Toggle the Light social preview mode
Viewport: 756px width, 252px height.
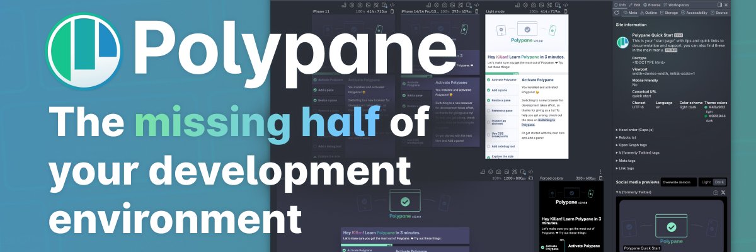point(706,182)
